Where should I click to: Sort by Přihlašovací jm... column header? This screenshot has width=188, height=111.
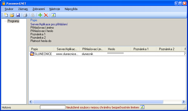point(93,49)
